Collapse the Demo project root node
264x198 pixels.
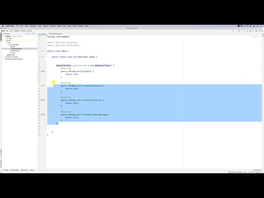(x=3, y=36)
